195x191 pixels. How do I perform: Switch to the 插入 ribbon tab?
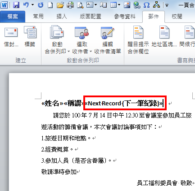62,16
